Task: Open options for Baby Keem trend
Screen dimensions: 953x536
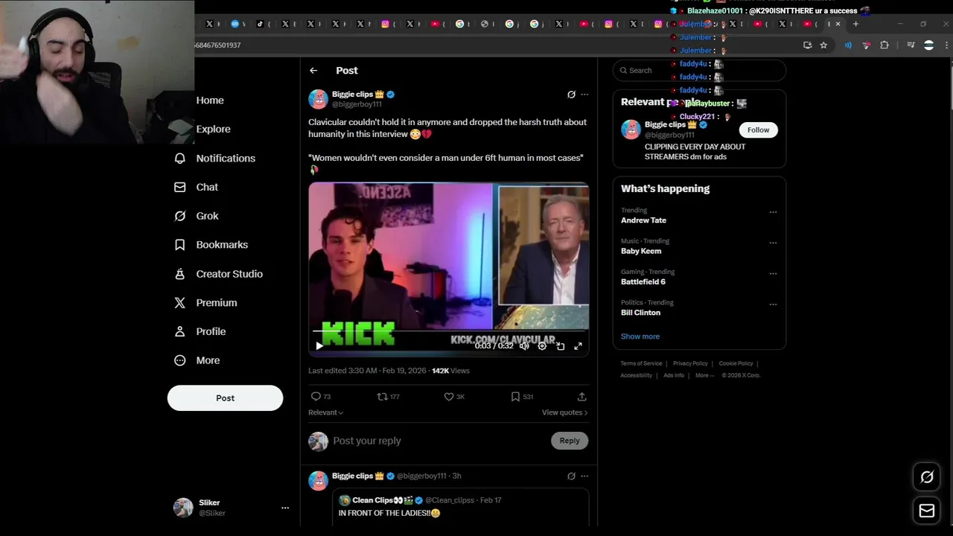Action: (773, 243)
